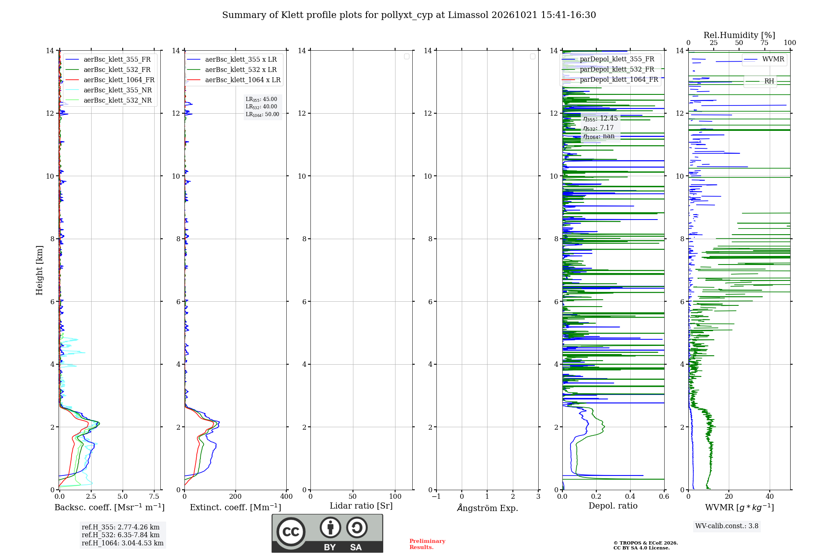The height and width of the screenshot is (556, 818).
Task: Click the η355: 12.45 annotation
Action: (x=600, y=119)
